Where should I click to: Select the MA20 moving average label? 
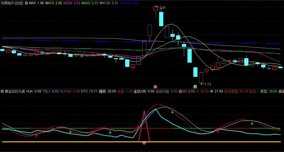71,3
